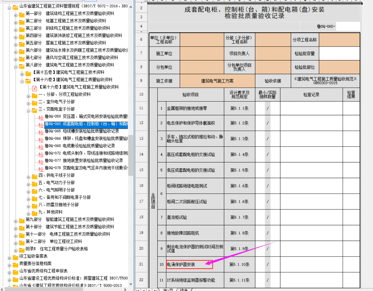Viewport: 373px width, 291px height.
Task: Expand the 二、室外电气子分部 tree node
Action: [x=28, y=104]
